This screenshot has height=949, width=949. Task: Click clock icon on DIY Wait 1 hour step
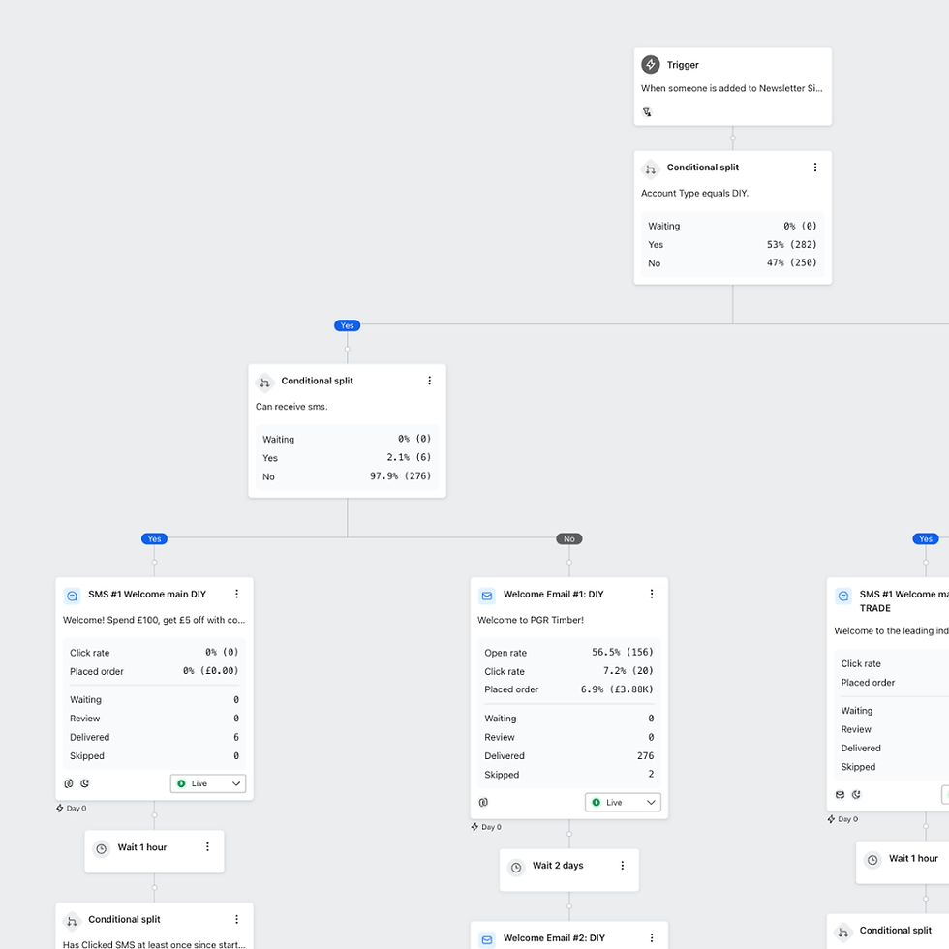pos(101,849)
